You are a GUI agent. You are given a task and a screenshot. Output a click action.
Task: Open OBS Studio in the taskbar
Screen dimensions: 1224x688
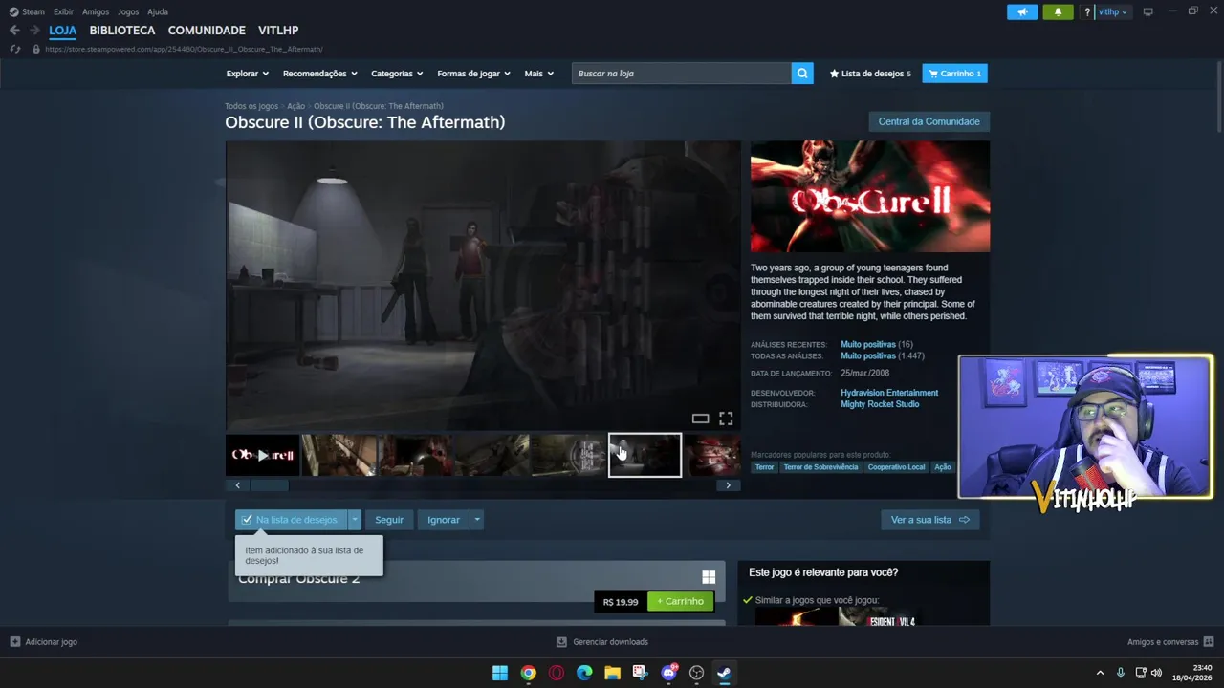click(x=696, y=673)
